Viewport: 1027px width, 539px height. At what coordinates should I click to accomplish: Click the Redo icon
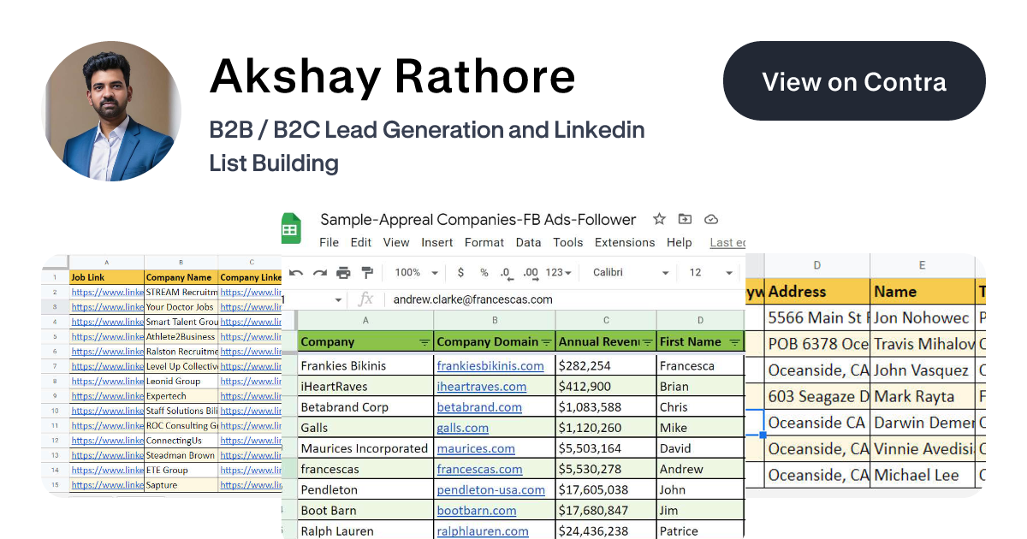320,272
